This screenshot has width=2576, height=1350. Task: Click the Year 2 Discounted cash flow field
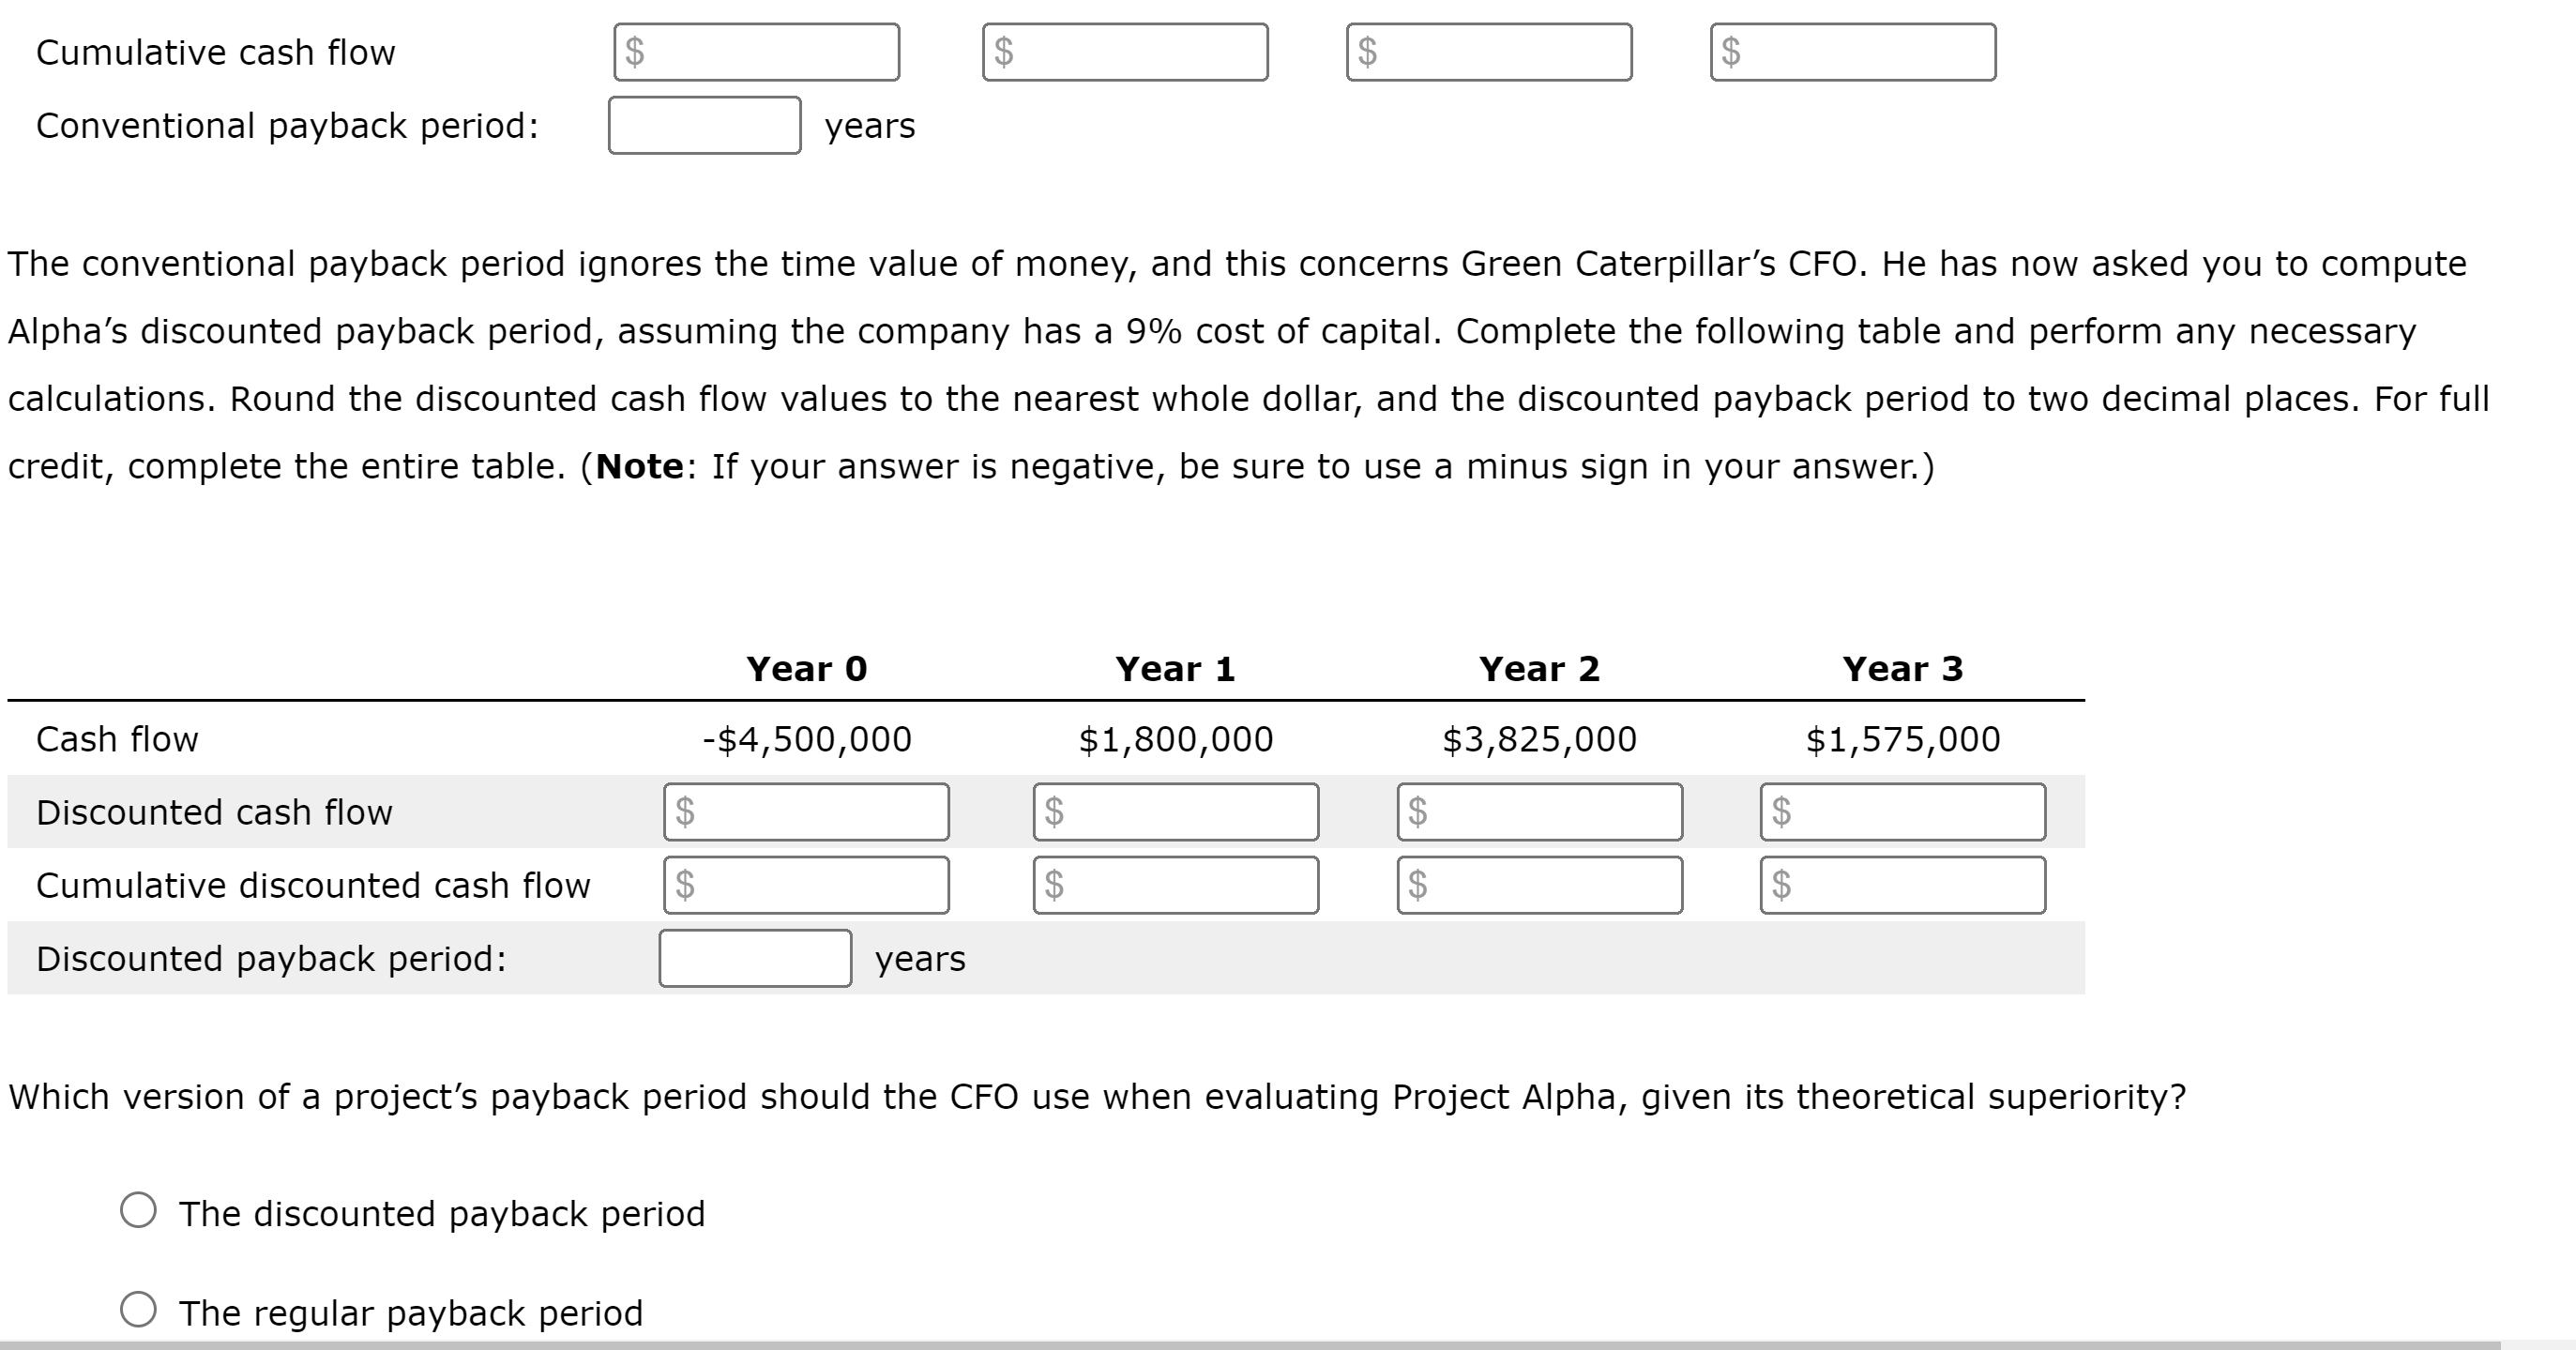1540,812
